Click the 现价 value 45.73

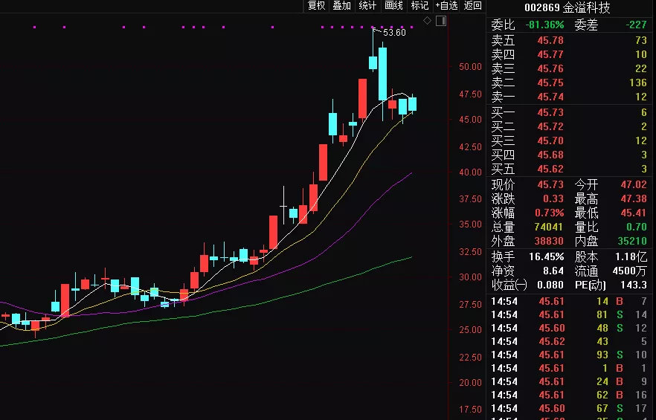tap(550, 184)
